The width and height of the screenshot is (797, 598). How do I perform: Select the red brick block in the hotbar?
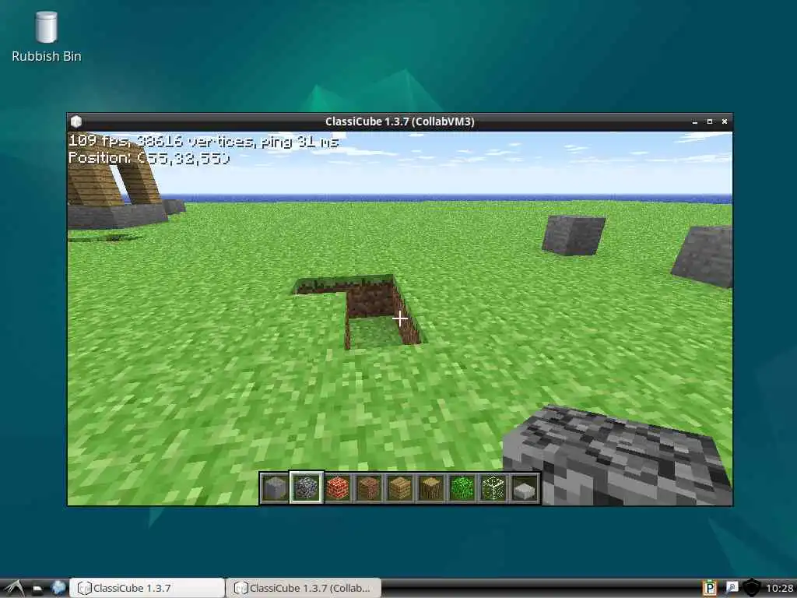(x=338, y=488)
